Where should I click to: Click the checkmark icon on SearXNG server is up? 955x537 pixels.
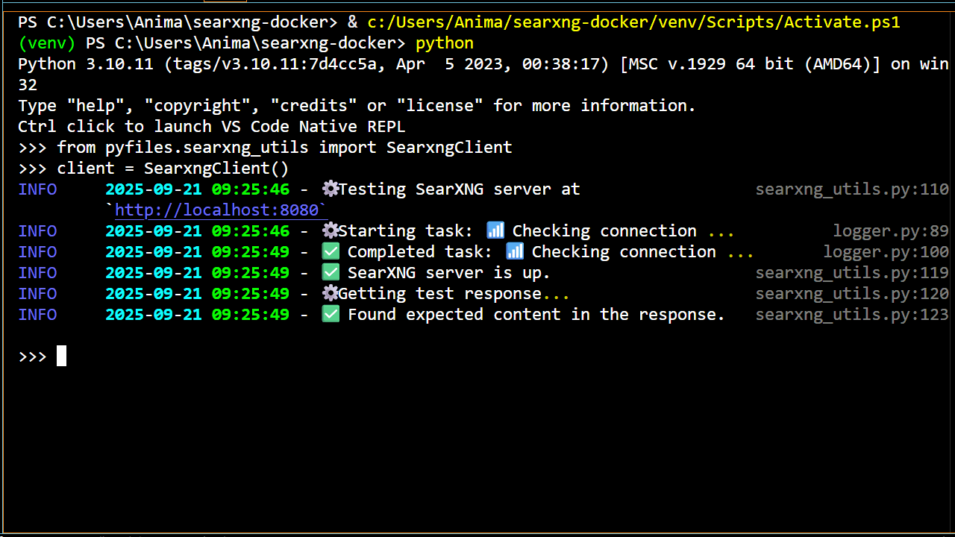point(329,272)
